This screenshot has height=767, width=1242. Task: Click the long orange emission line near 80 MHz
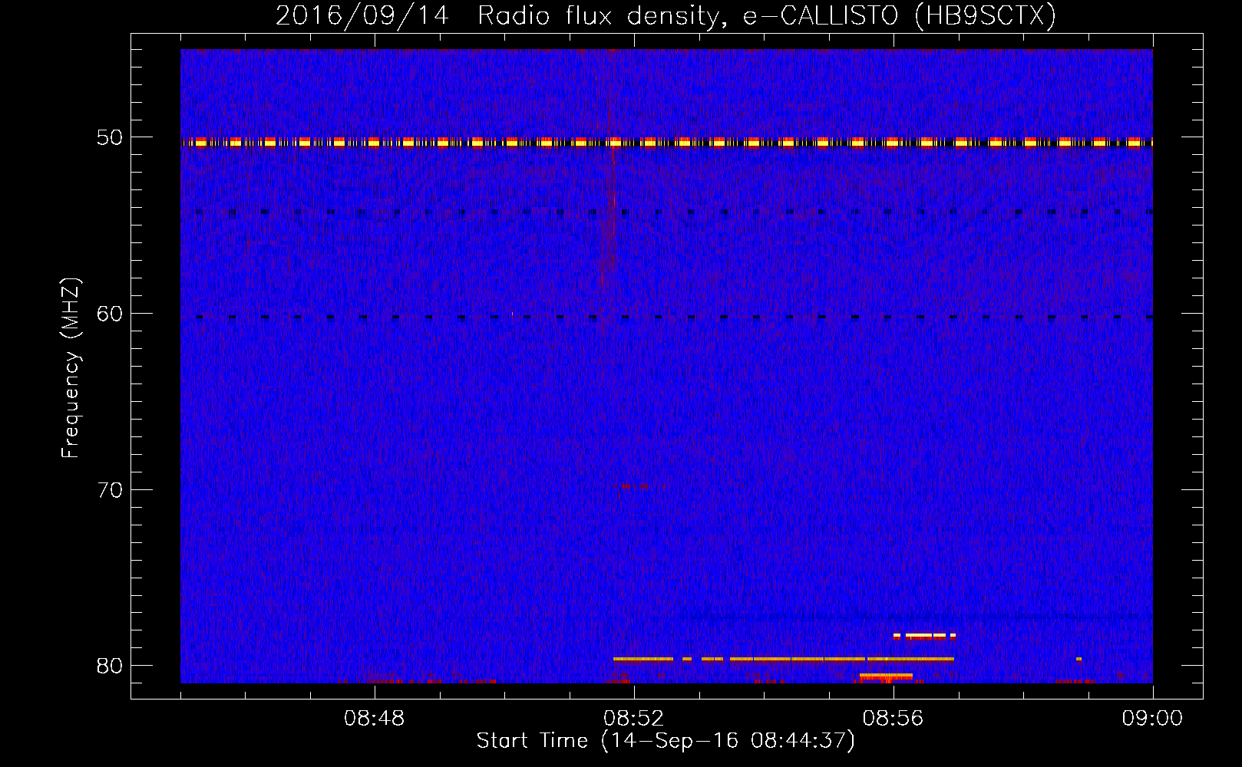click(x=783, y=659)
